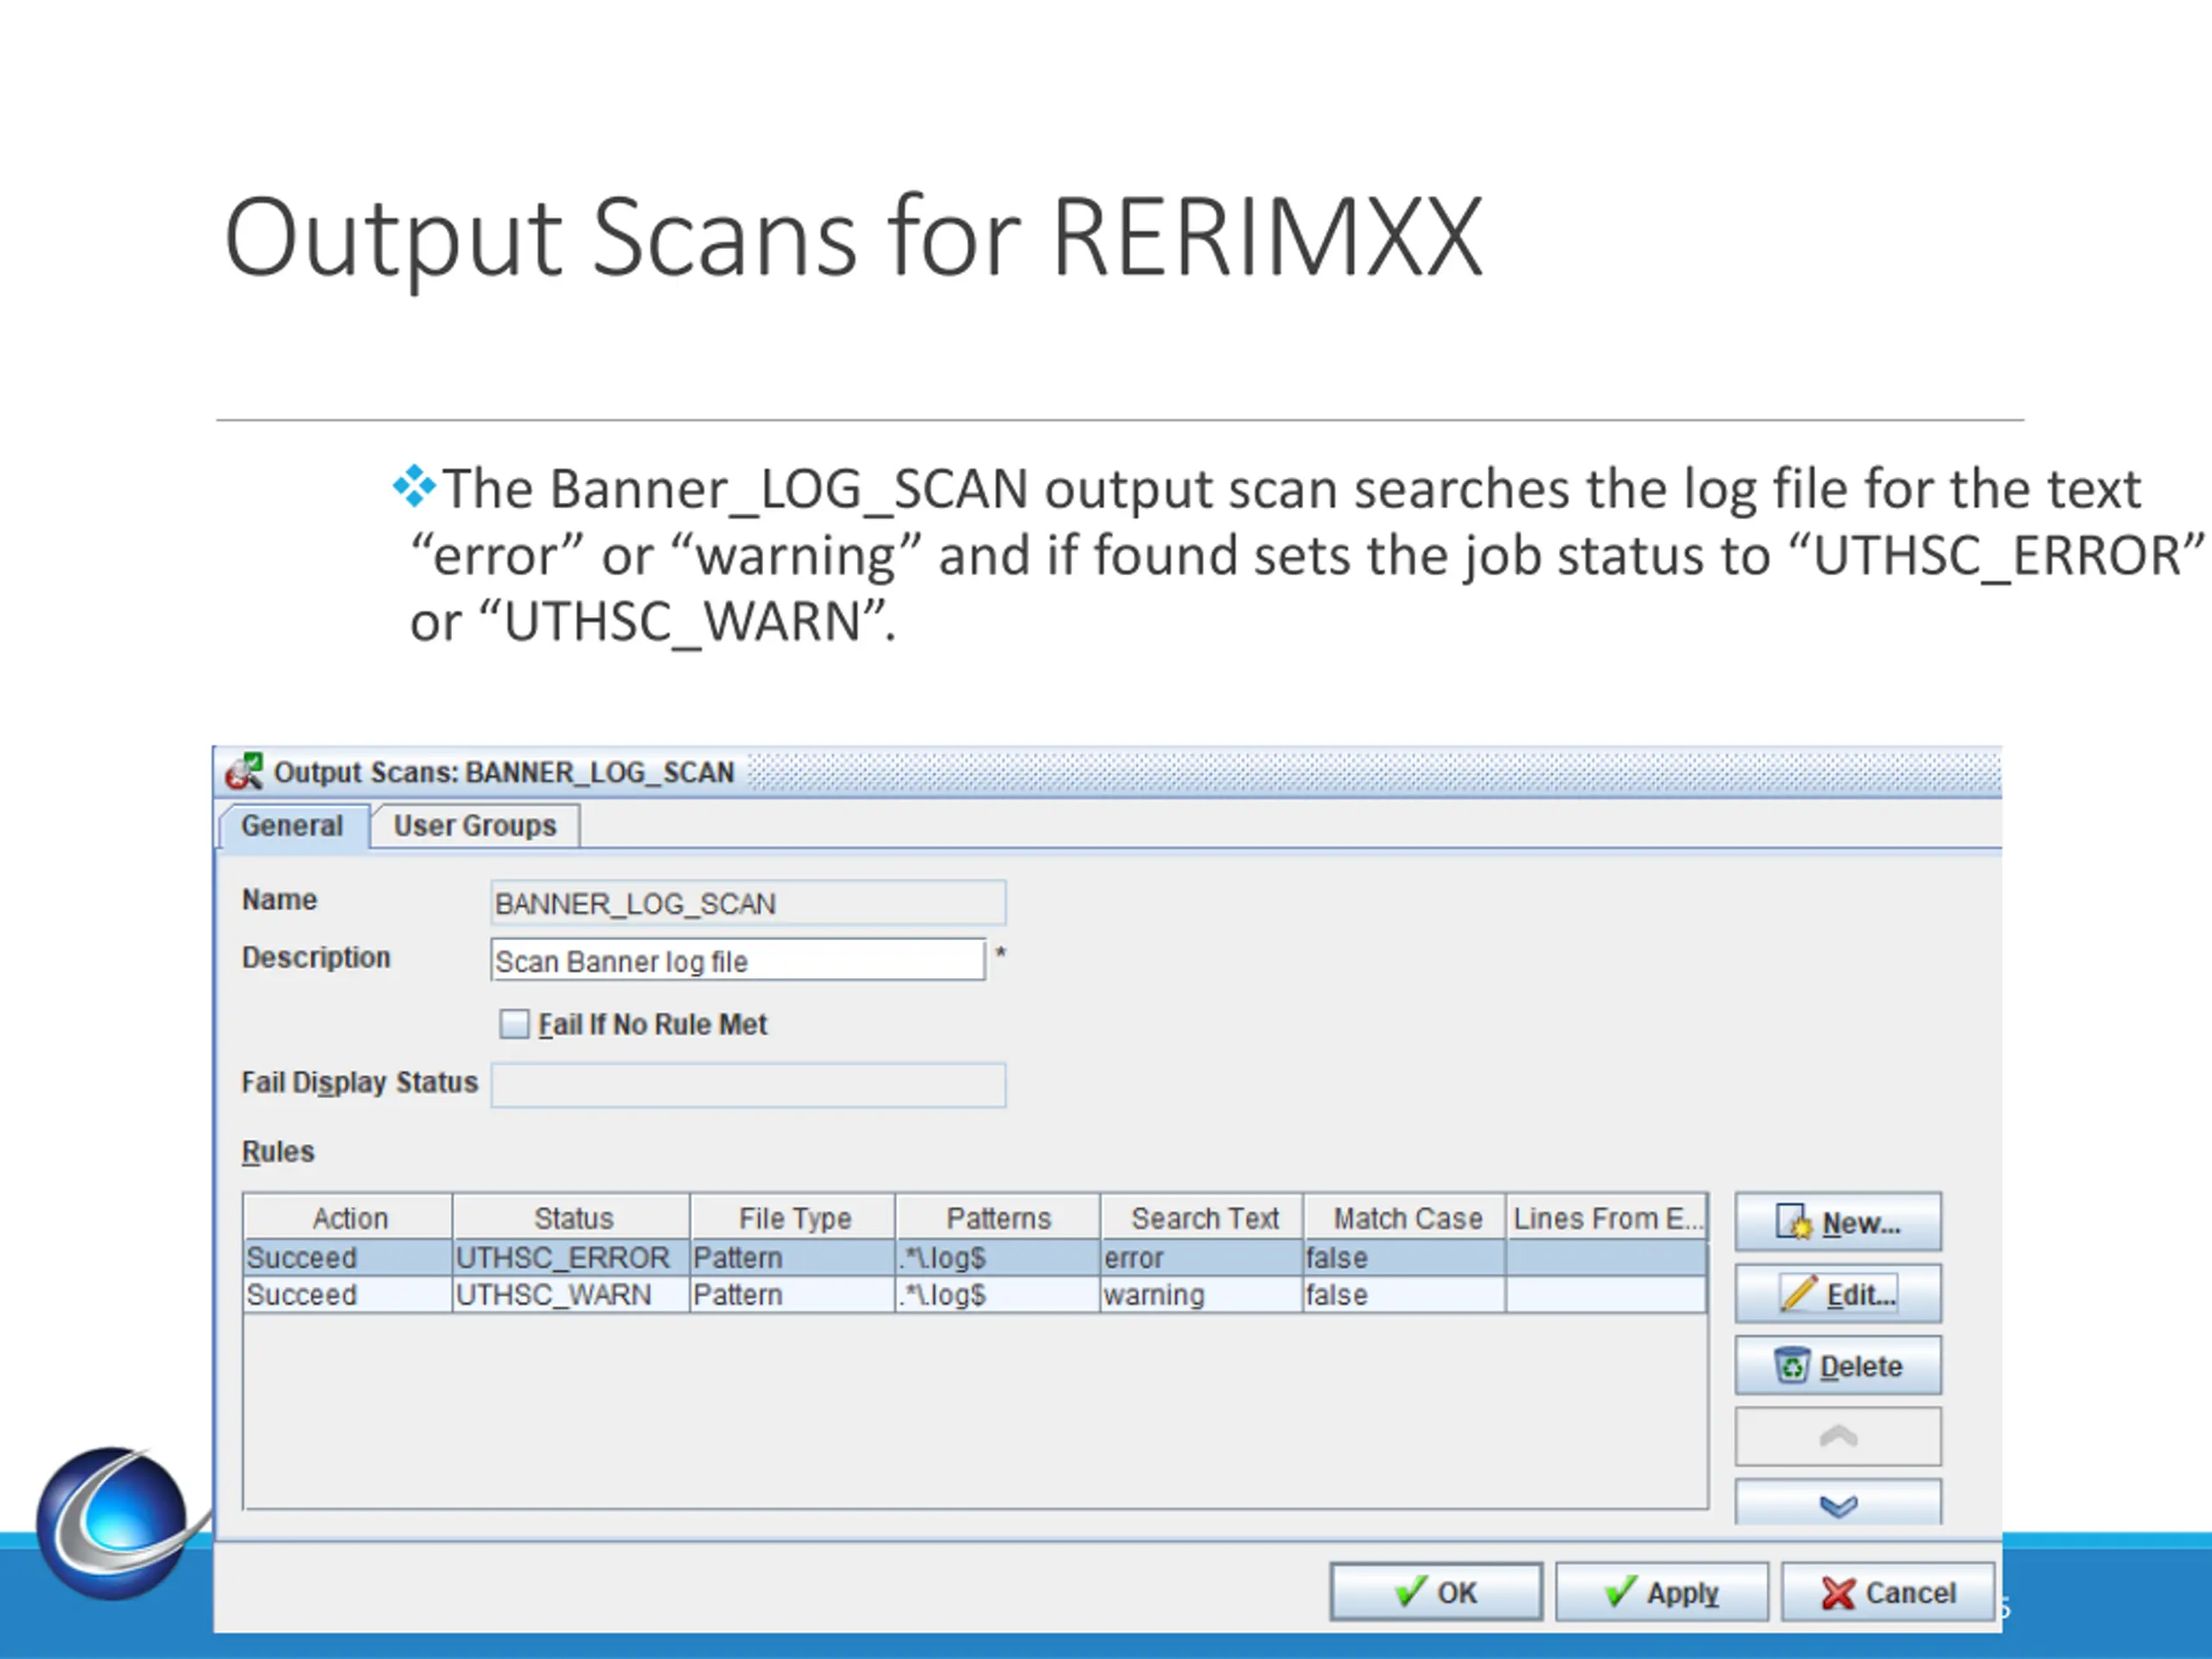Click .*\.log$ pattern in warning row
The height and width of the screenshot is (1659, 2212).
(x=998, y=1294)
